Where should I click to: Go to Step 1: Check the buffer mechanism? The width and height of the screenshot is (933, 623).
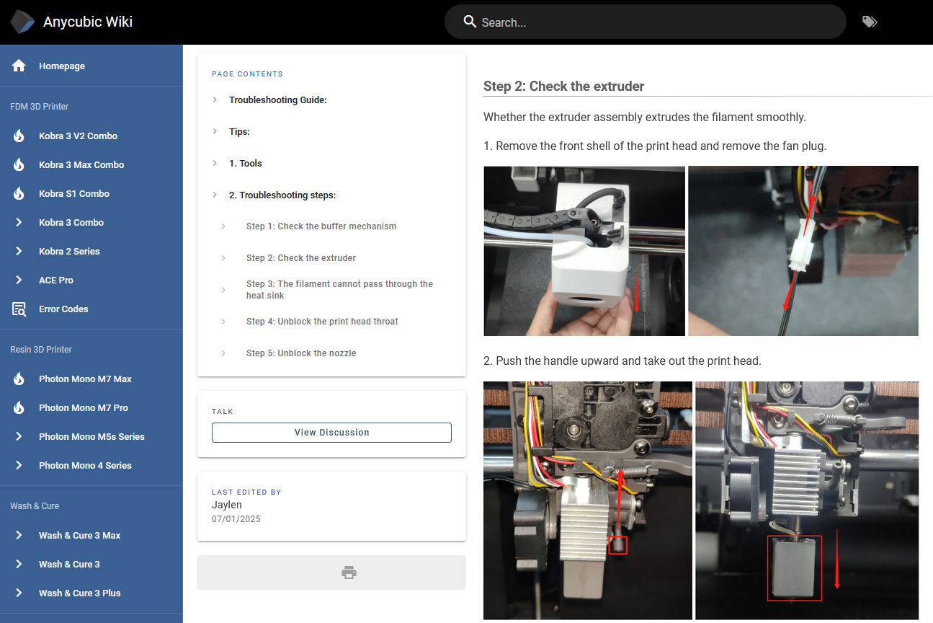321,226
